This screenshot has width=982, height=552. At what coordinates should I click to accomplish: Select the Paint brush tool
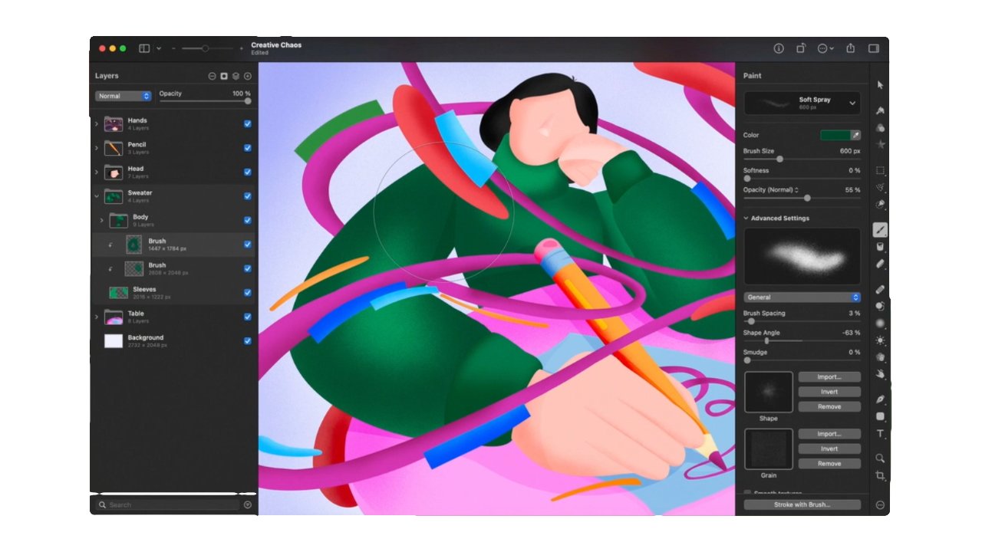(881, 229)
